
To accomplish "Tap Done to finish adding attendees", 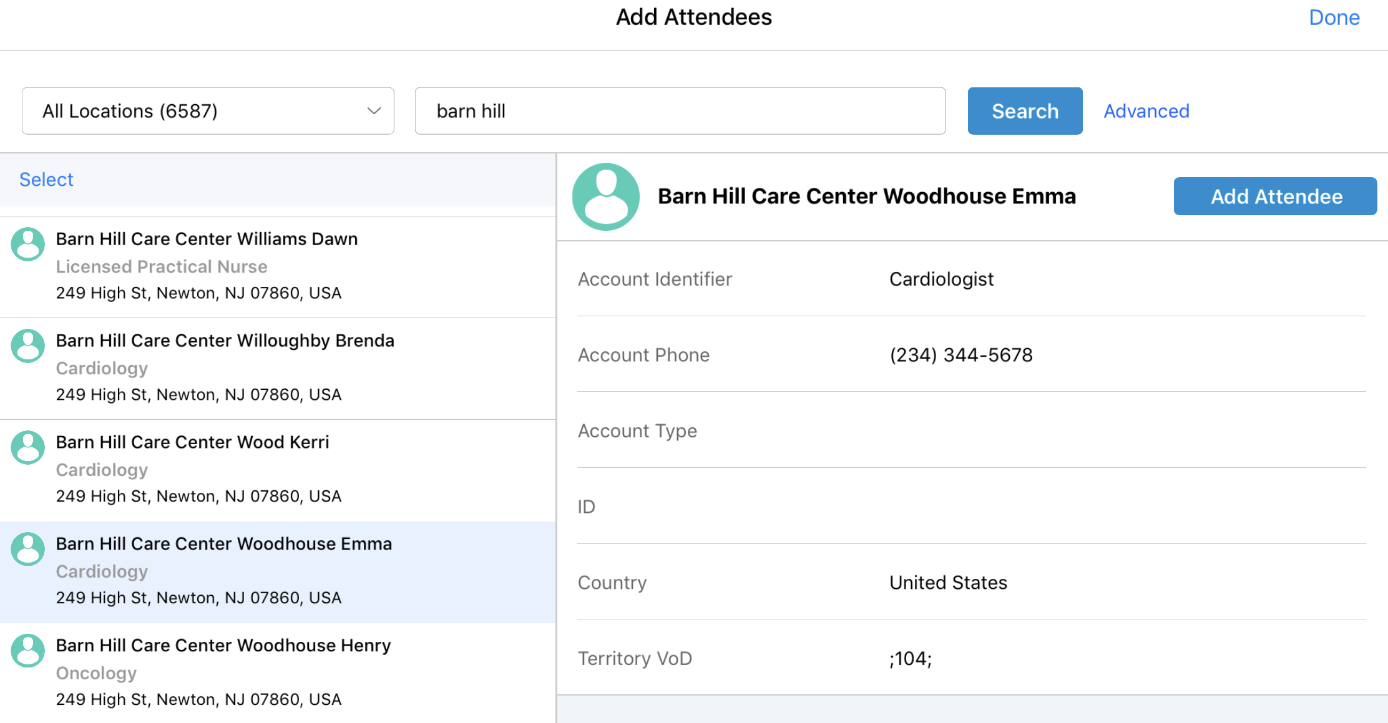I will (x=1334, y=17).
